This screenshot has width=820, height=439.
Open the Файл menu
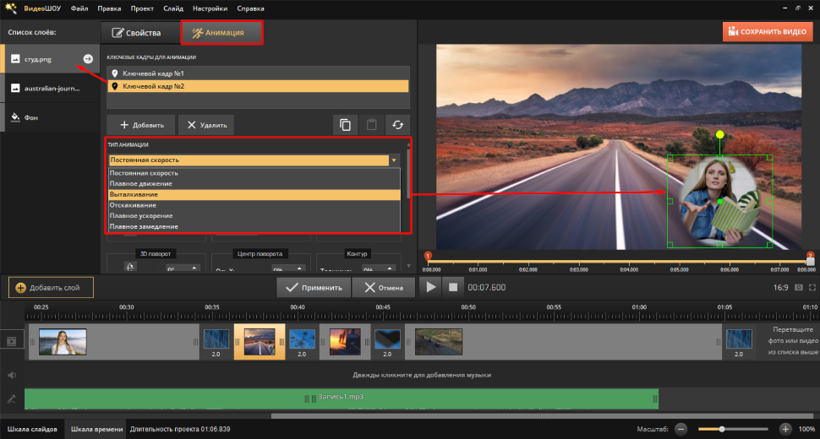click(79, 8)
